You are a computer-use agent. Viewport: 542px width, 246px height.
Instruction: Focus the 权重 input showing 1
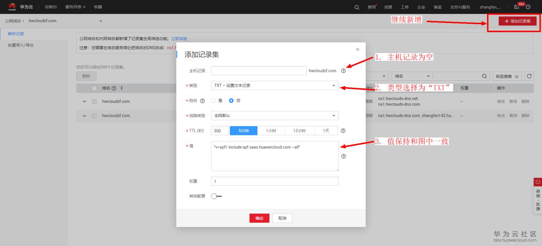(275, 181)
